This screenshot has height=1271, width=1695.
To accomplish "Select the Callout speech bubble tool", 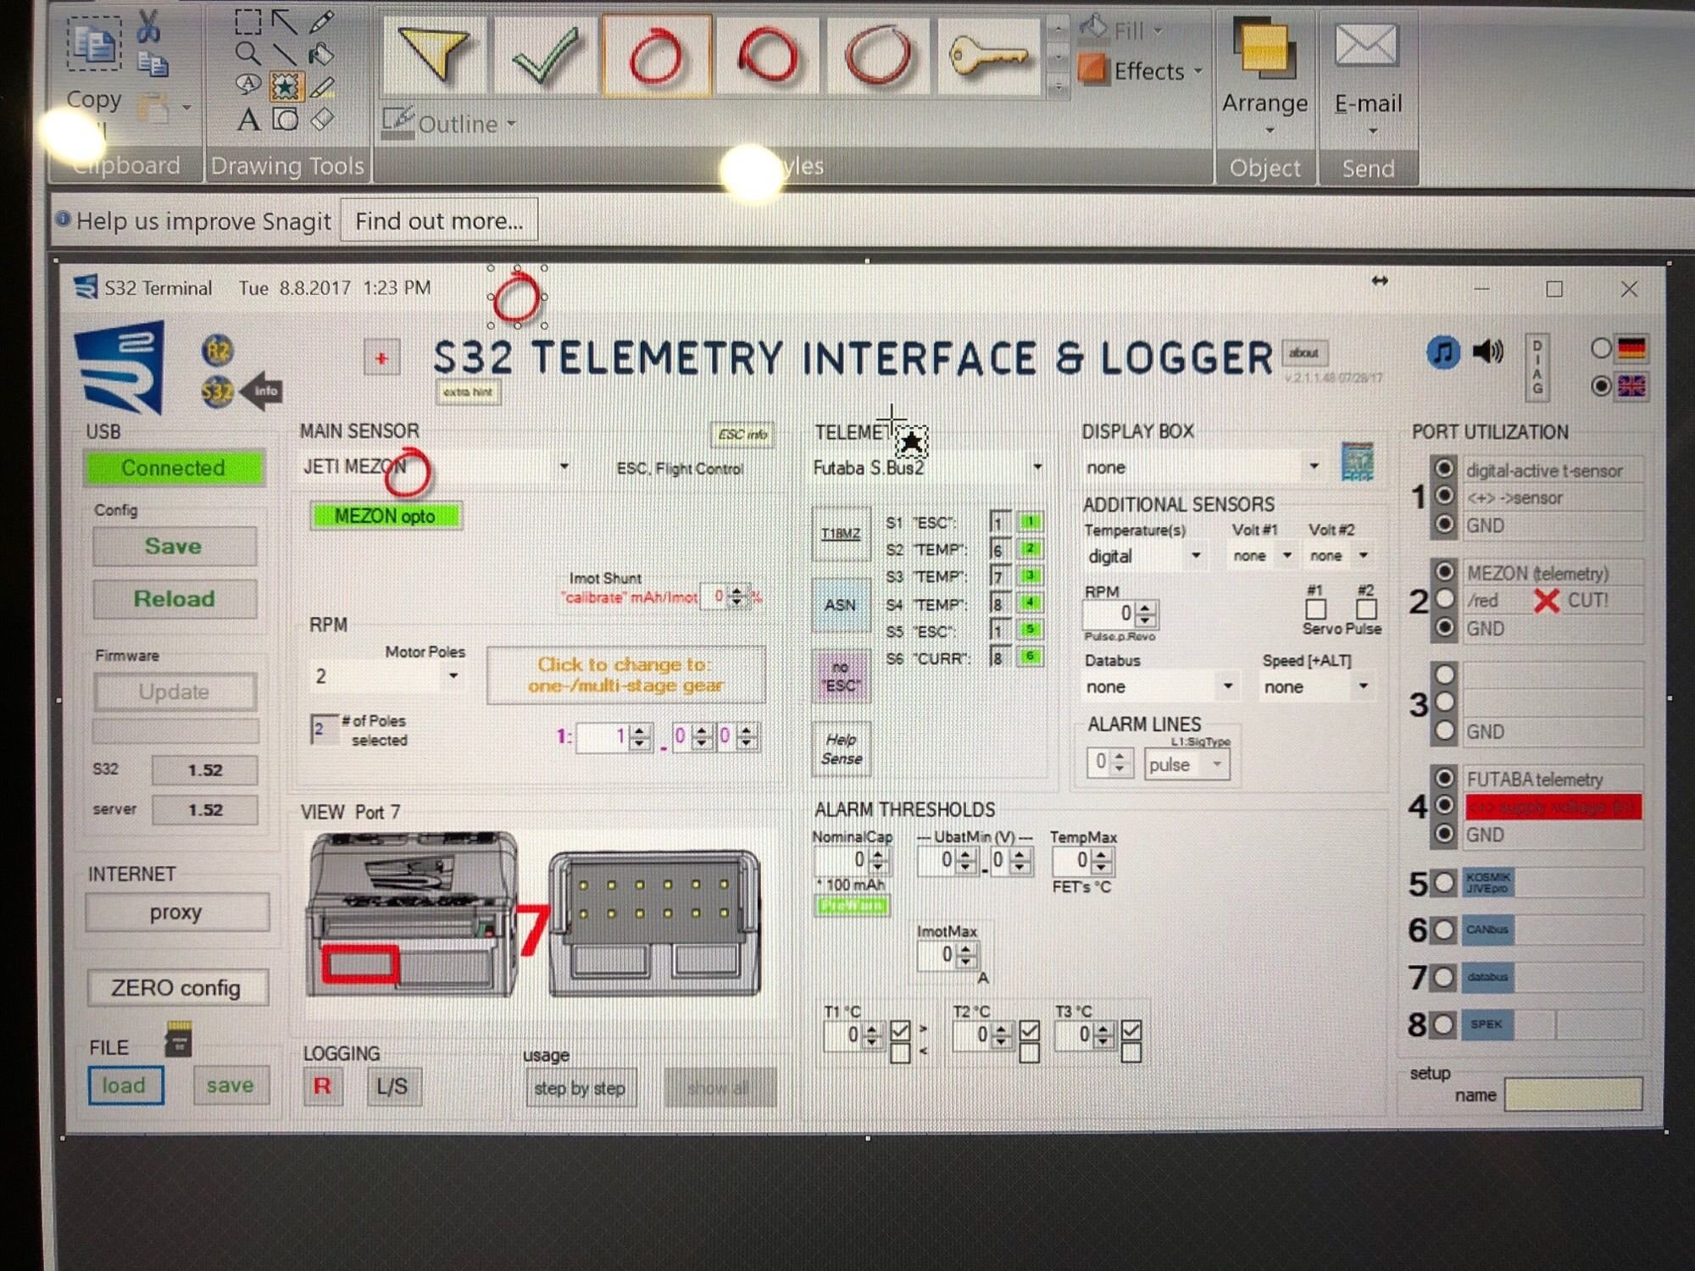I will click(247, 86).
